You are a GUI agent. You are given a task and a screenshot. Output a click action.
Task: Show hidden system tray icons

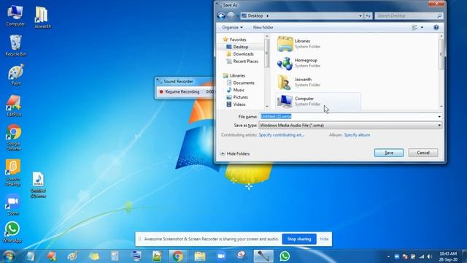pos(388,256)
